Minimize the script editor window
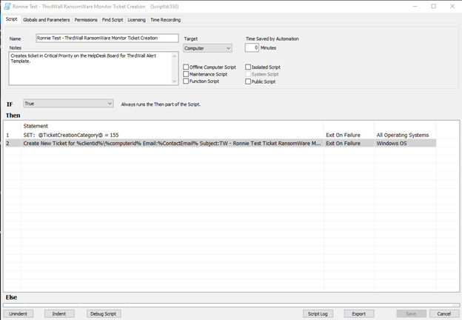462x320 pixels. pos(415,6)
